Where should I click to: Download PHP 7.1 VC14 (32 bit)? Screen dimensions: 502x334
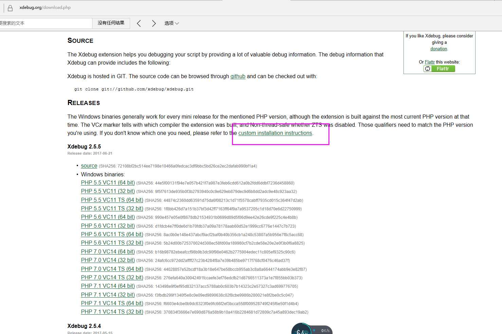pyautogui.click(x=108, y=295)
